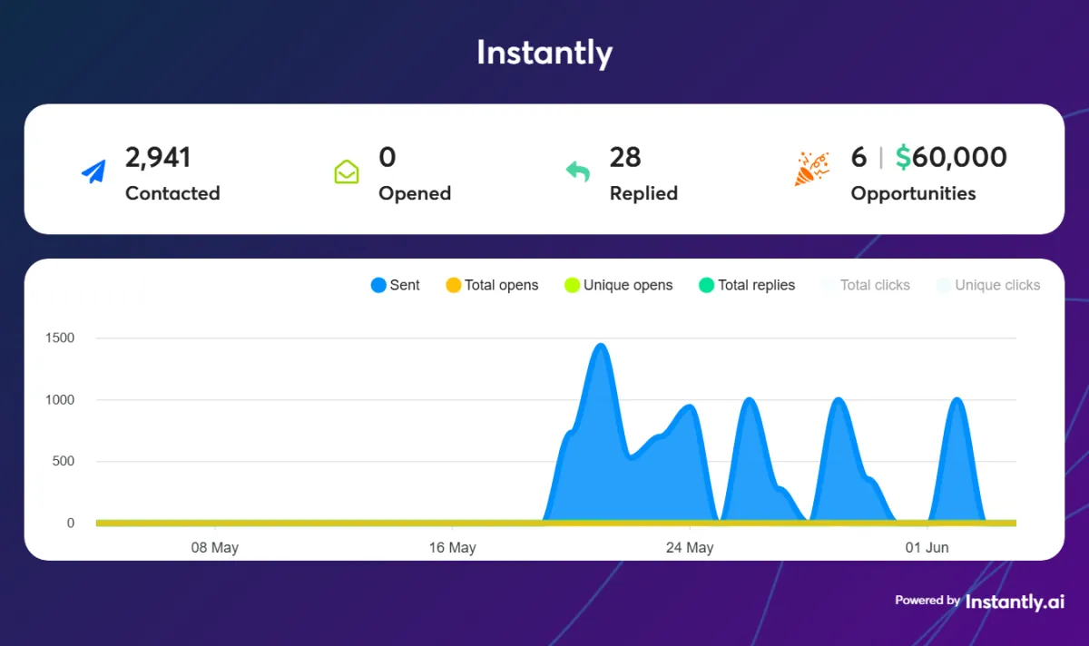1089x646 pixels.
Task: Open the Powered by Instantly.ai link
Action: coord(980,601)
